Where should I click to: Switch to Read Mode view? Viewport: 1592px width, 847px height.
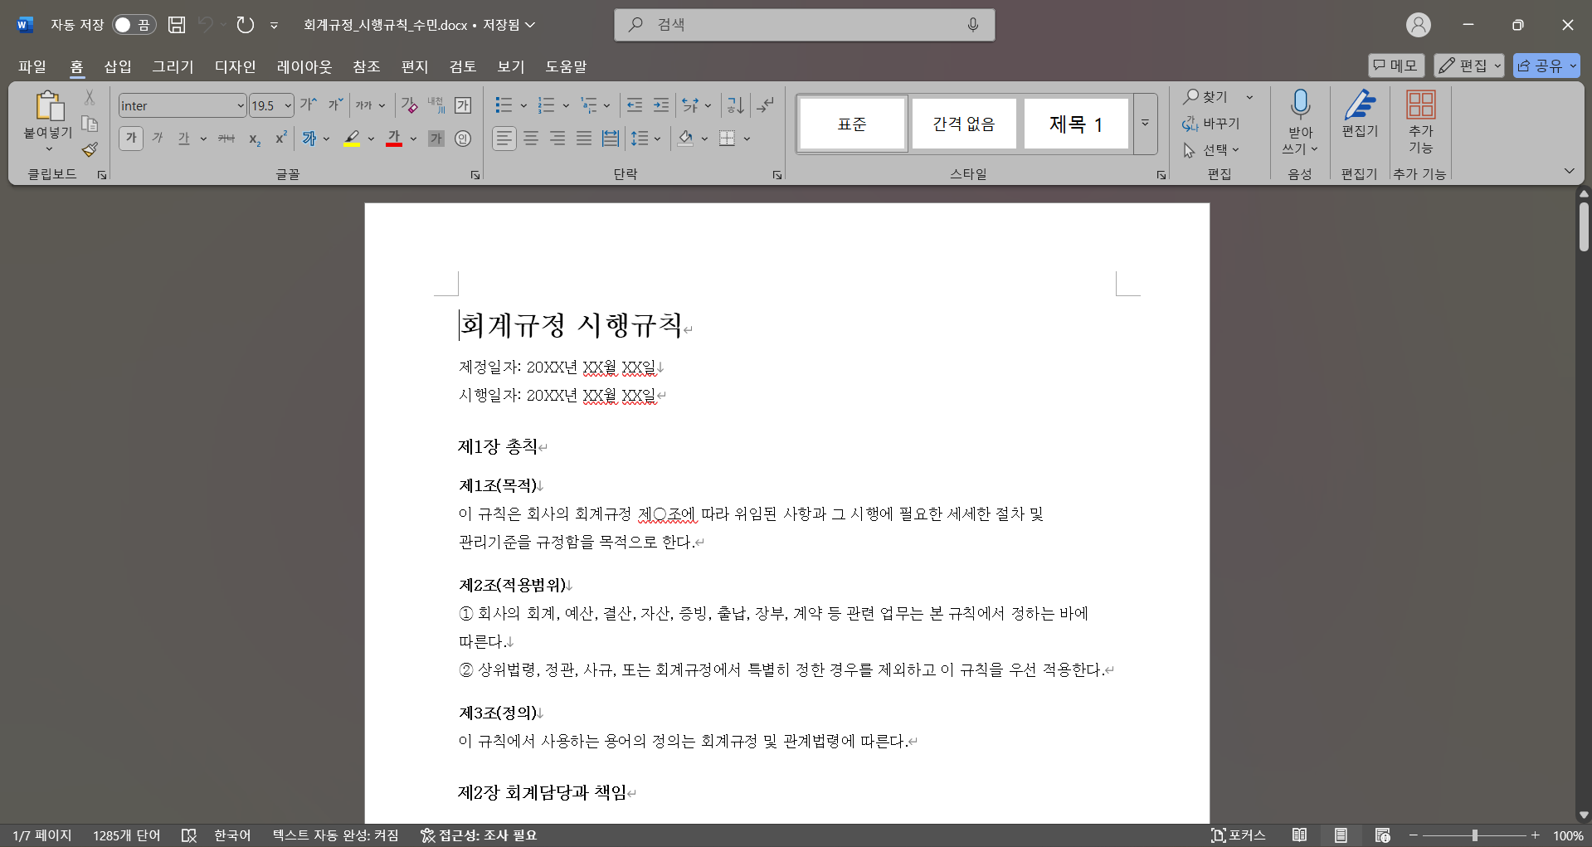coord(1300,835)
